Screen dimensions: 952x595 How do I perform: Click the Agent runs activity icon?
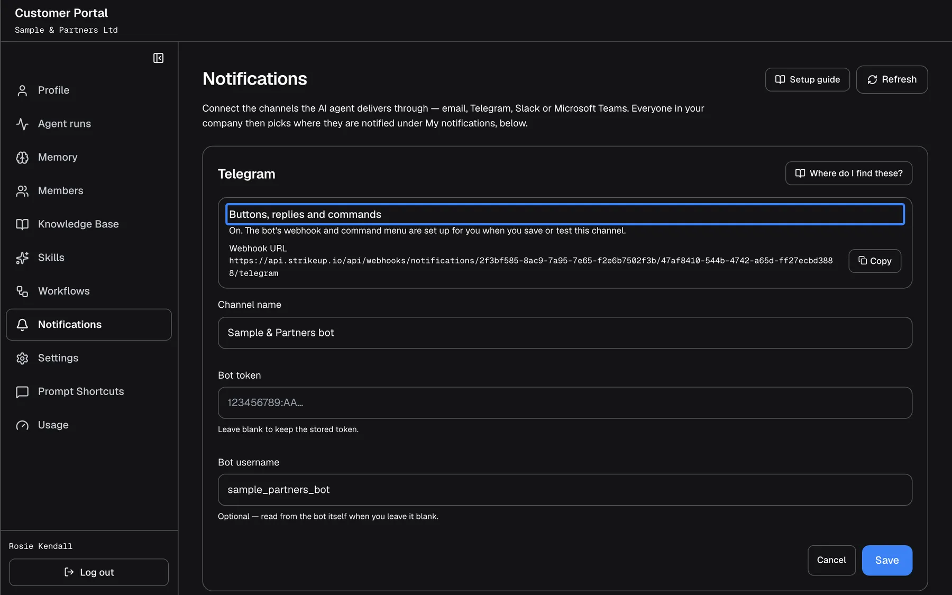pyautogui.click(x=22, y=124)
